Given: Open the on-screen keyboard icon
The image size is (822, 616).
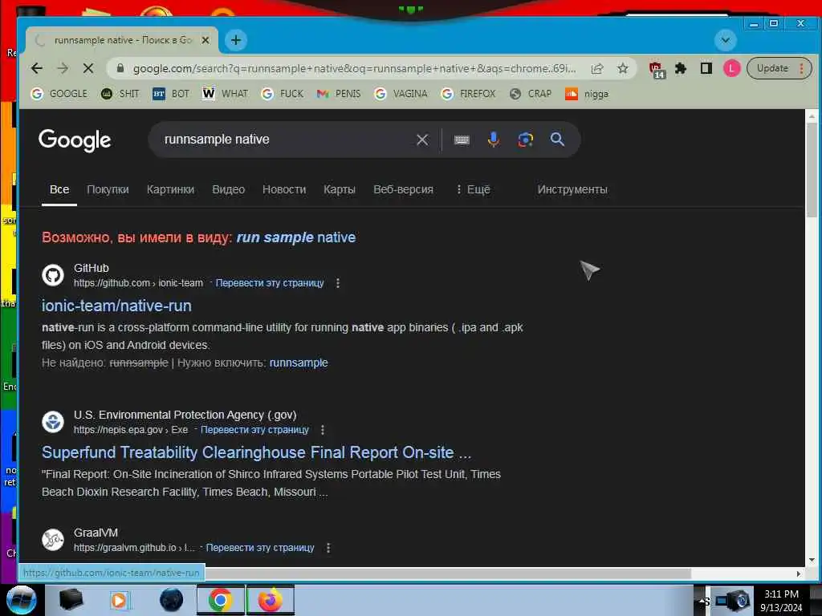Looking at the screenshot, I should 462,140.
